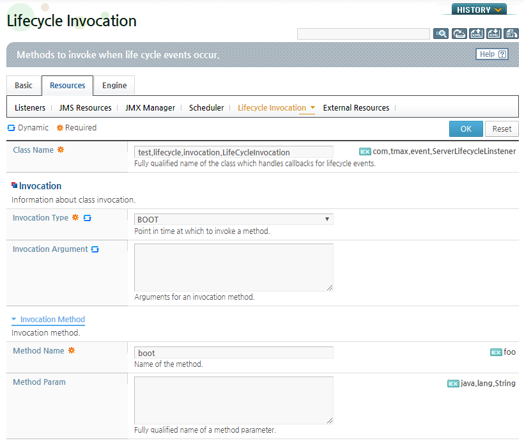524x443 pixels.
Task: Open the Scheduler submenu
Action: click(x=206, y=107)
